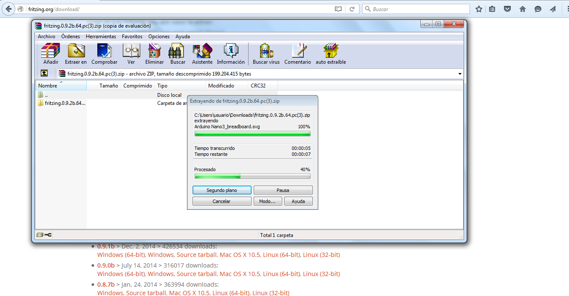This screenshot has height=296, width=569.
Task: Click the Cancelar button
Action: click(x=222, y=201)
